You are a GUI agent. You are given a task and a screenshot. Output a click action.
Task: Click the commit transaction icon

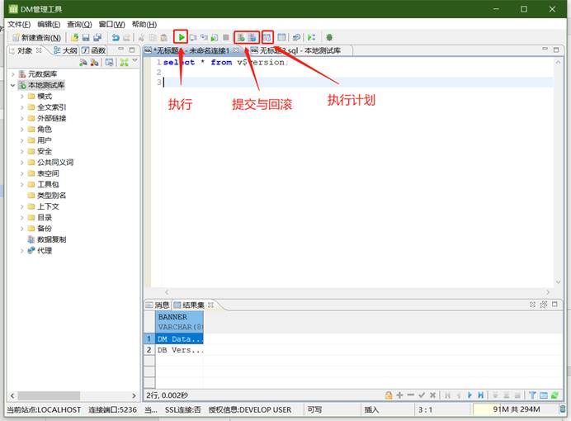point(241,37)
